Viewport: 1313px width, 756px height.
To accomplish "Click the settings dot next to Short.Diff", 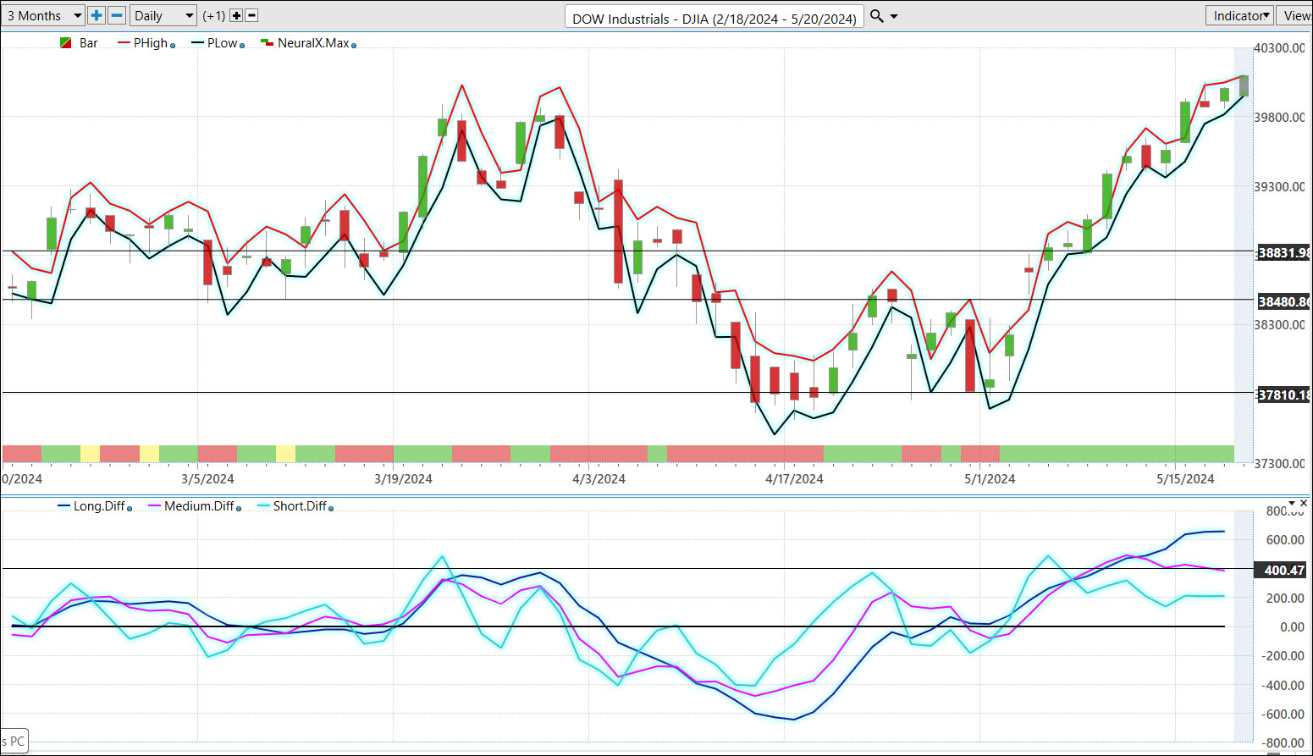I will pos(331,509).
